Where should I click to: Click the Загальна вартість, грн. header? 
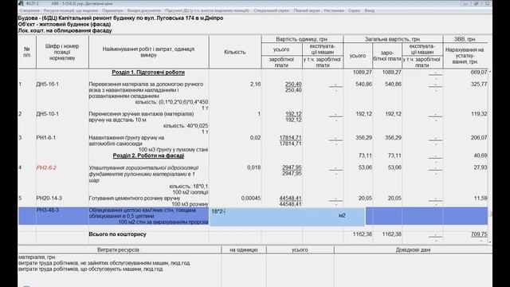[393, 39]
